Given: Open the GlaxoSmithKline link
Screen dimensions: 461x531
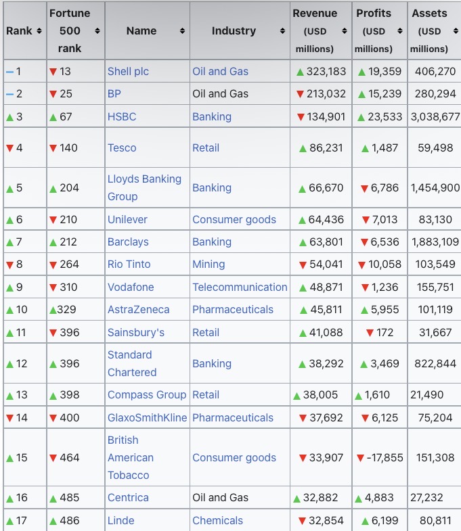Looking at the screenshot, I should 147,418.
